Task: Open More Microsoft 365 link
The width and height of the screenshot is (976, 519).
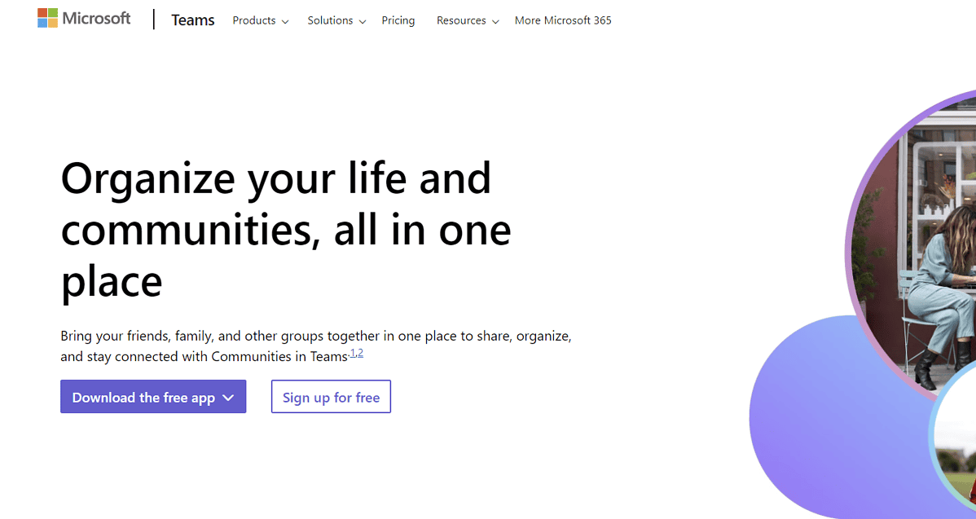Action: (563, 20)
